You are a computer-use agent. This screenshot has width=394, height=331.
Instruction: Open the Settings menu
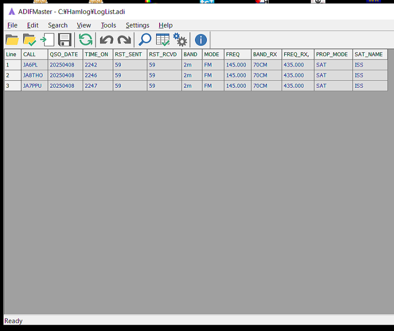(137, 26)
